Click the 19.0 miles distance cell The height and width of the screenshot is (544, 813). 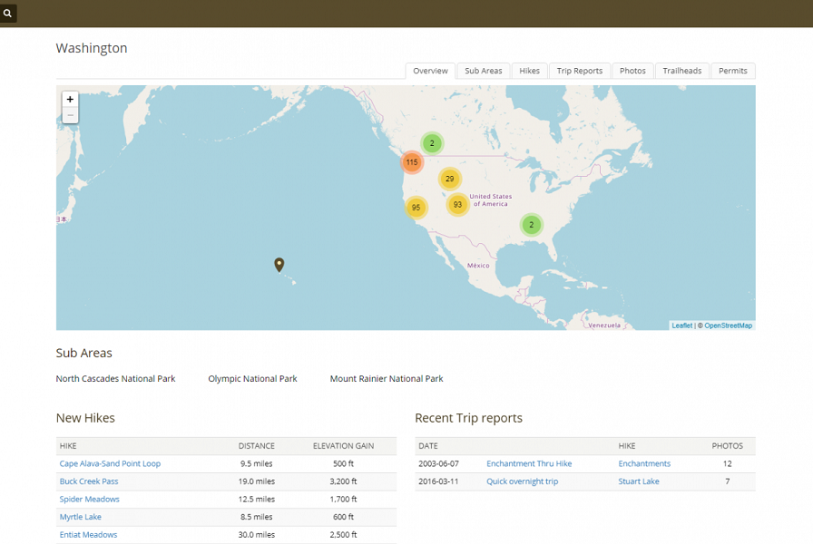click(x=257, y=481)
